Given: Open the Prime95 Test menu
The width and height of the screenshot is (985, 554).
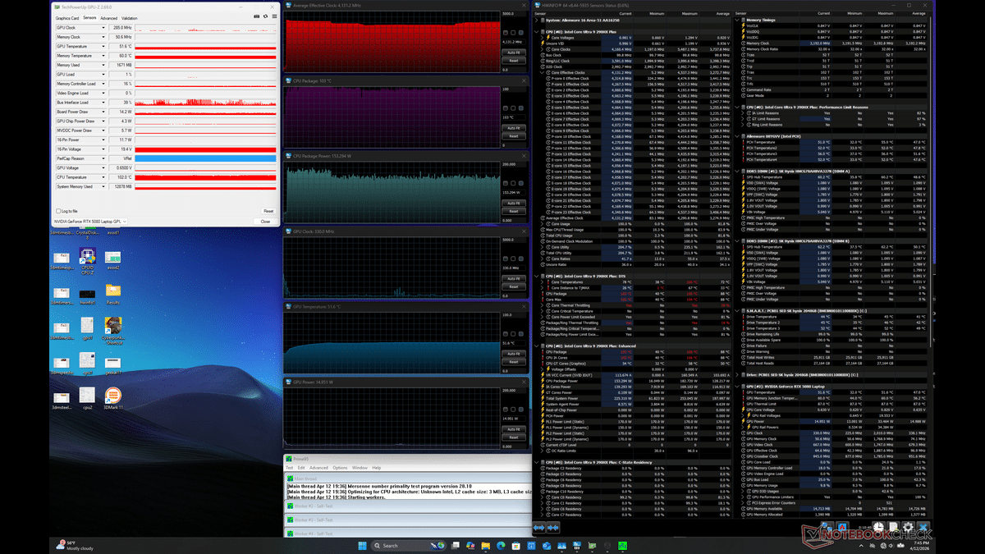Looking at the screenshot, I should pyautogui.click(x=289, y=468).
